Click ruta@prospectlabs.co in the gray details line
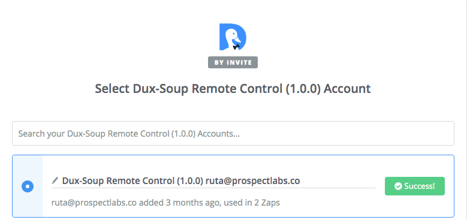 point(94,203)
